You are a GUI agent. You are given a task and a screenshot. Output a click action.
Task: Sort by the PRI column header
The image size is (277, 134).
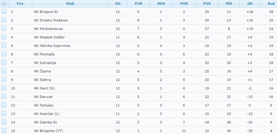point(229,4)
